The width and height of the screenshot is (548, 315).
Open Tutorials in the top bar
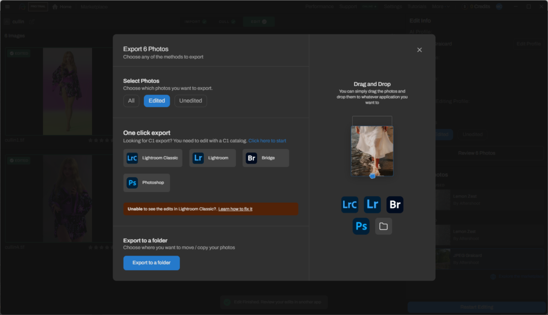416,6
